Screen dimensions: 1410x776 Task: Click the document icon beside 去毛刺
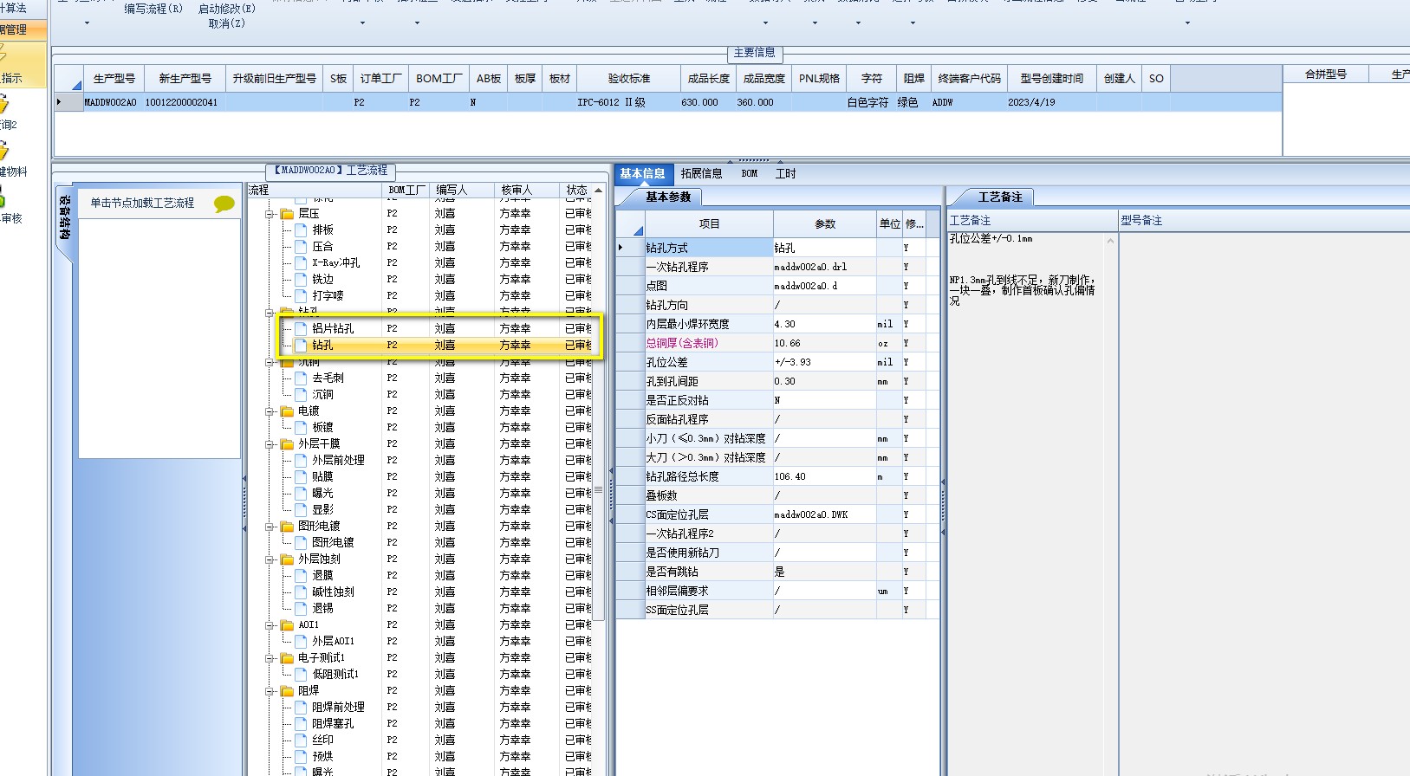[301, 378]
